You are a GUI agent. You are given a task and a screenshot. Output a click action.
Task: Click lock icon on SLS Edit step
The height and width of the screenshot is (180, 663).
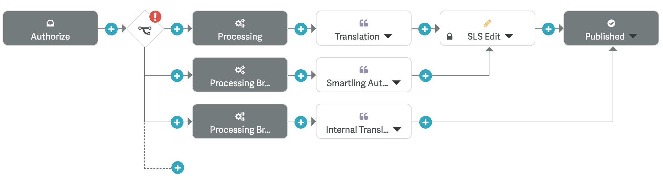tap(450, 36)
